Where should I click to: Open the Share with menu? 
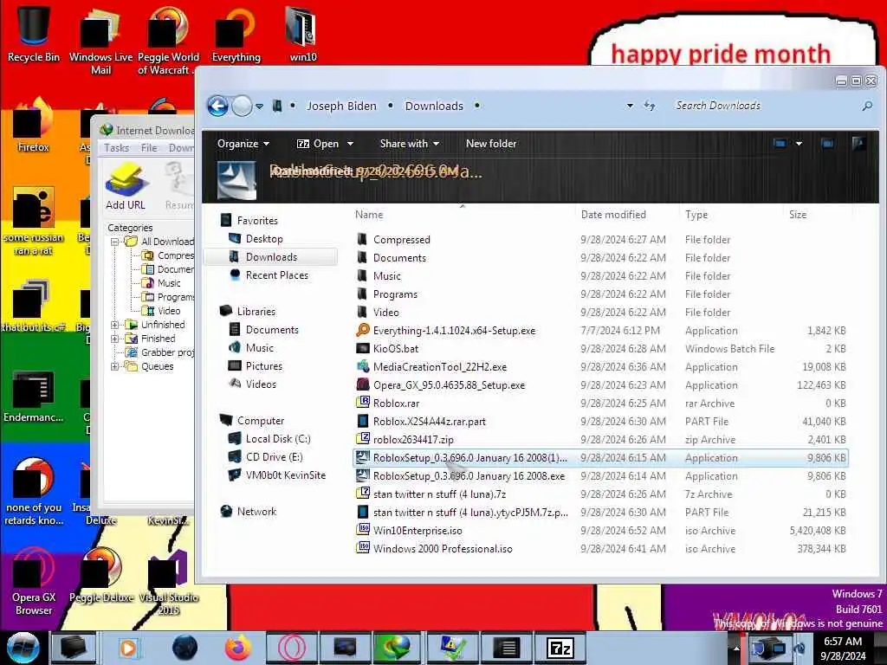(410, 144)
